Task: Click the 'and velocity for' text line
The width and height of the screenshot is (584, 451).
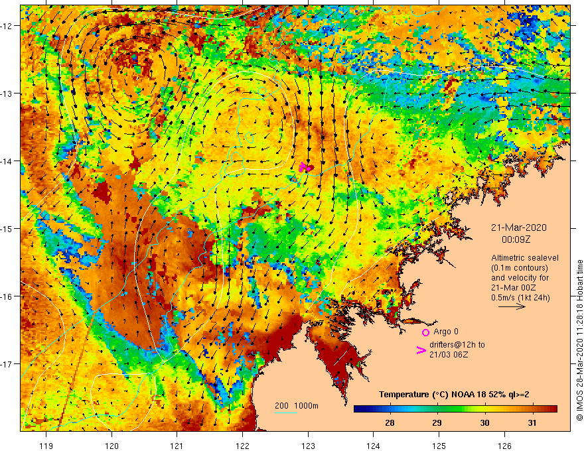Action: [x=520, y=278]
